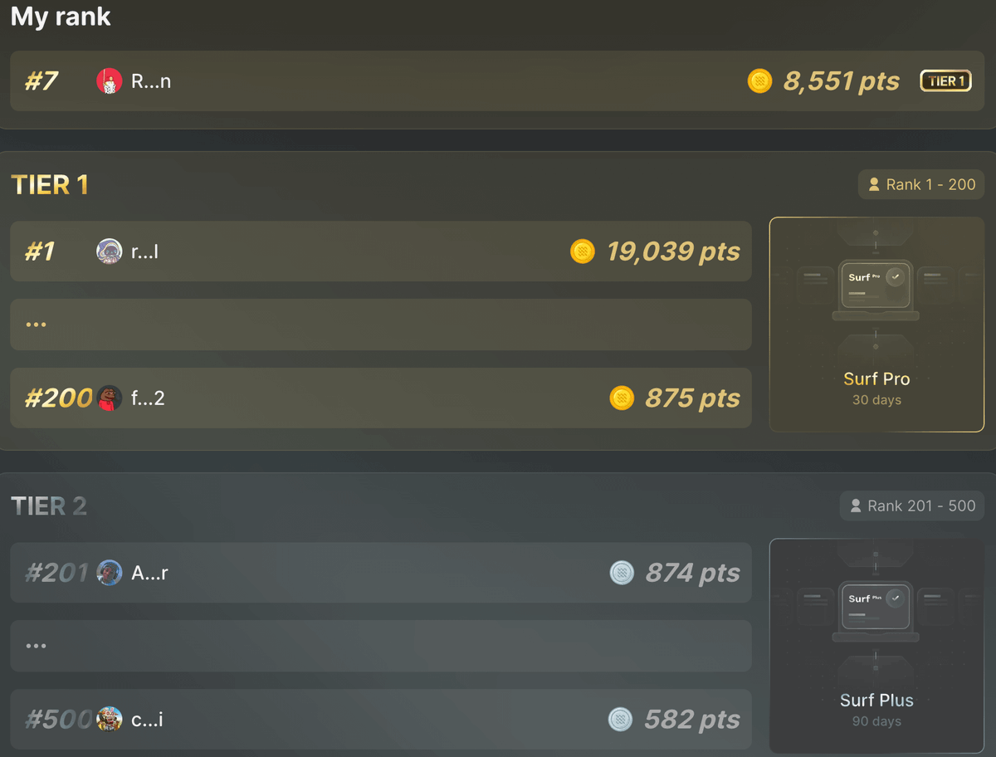The width and height of the screenshot is (996, 757).
Task: Open avatar of rank #201 user A...r
Action: [110, 573]
